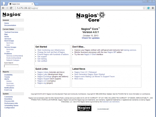Open Grid under Service Groups
The width and height of the screenshot is (156, 117).
click(x=8, y=51)
